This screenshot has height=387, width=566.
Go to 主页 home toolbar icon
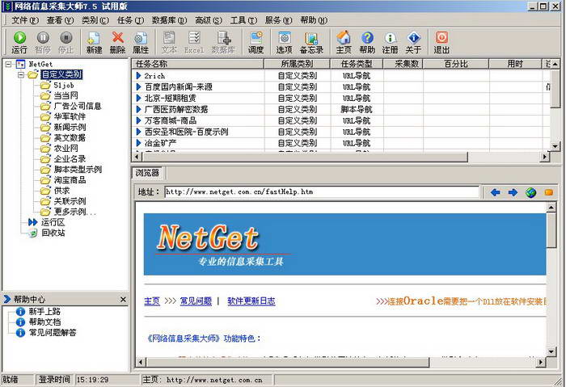click(x=344, y=42)
